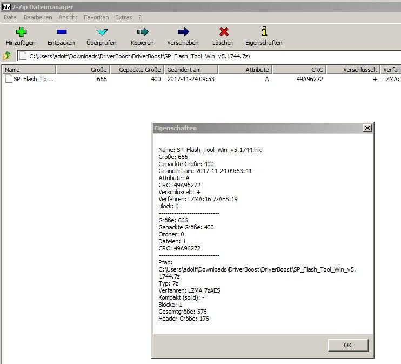Sort by Verschlüsselt column header
The width and height of the screenshot is (401, 364).
353,70
